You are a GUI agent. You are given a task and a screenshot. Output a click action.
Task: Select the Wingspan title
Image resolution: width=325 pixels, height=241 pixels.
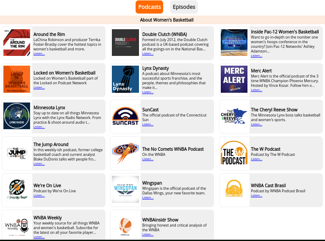coord(152,183)
